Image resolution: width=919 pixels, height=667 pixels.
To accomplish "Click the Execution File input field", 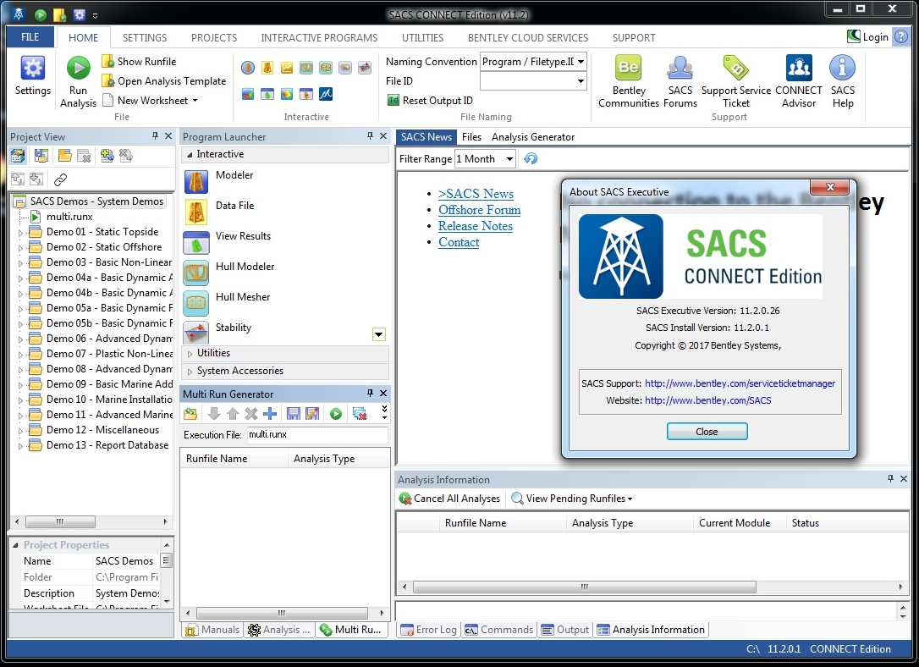I will point(317,434).
